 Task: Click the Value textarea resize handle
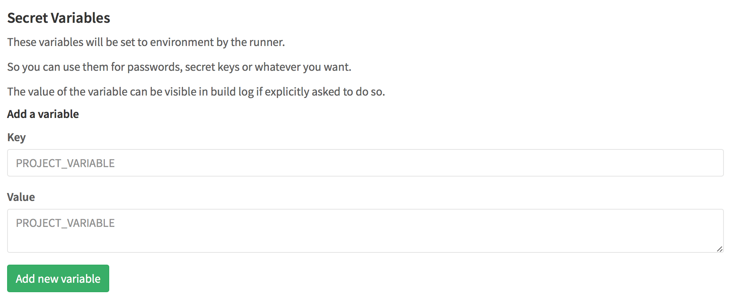720,249
